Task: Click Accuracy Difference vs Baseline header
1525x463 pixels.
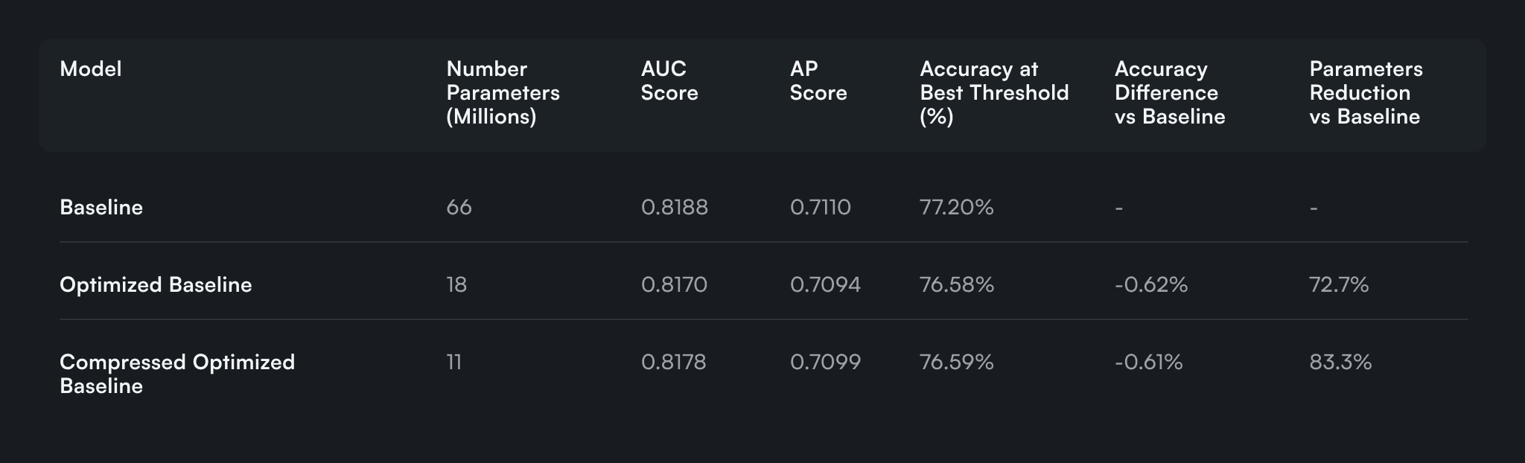Action: (1169, 93)
